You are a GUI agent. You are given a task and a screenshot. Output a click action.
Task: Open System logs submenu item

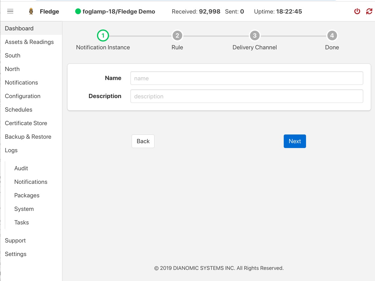24,209
